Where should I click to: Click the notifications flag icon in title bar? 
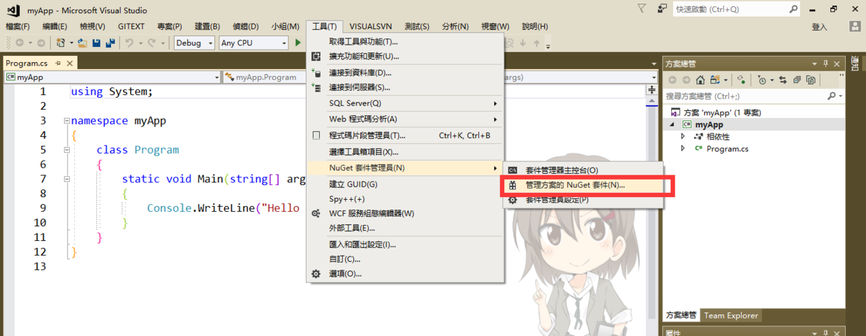pyautogui.click(x=643, y=8)
